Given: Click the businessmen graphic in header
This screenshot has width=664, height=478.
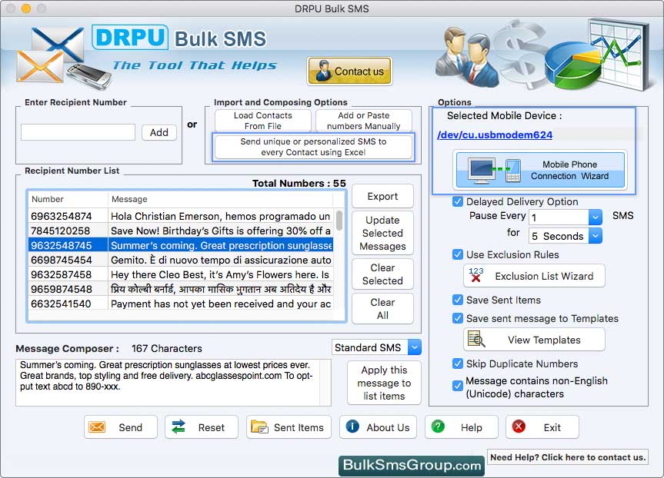Looking at the screenshot, I should coord(466,55).
